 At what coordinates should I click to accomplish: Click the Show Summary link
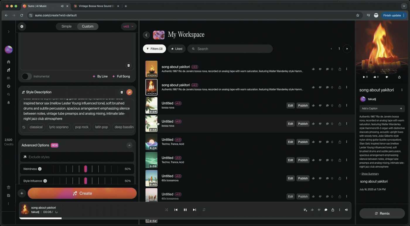point(370,174)
